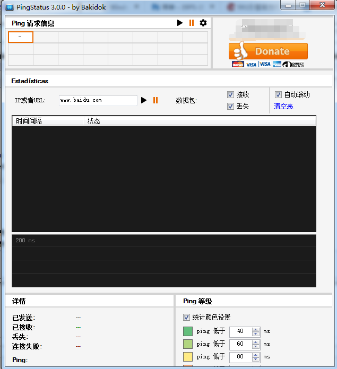Pause ping next to URL field
This screenshot has width=337, height=369.
coord(155,100)
